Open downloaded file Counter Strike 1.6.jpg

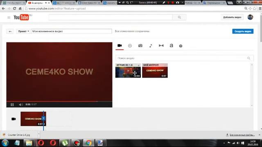pyautogui.click(x=19, y=135)
